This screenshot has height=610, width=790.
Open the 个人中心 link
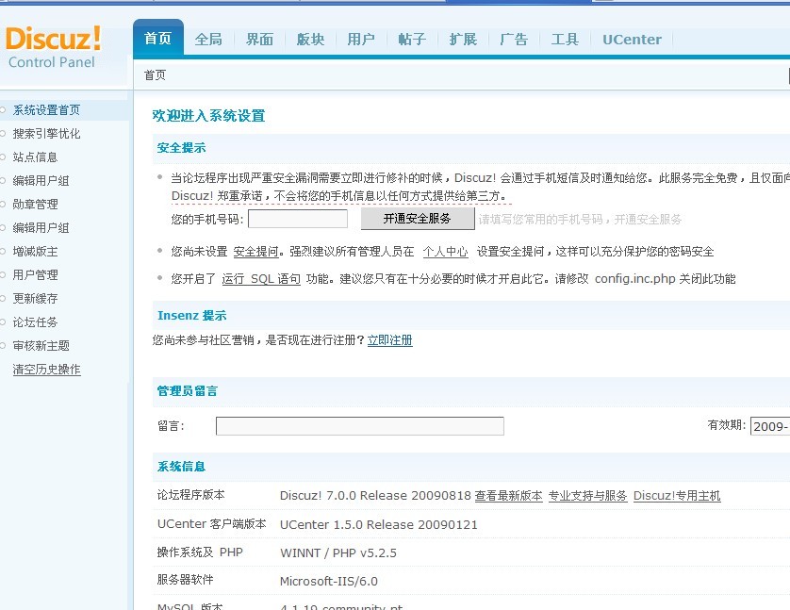(445, 252)
